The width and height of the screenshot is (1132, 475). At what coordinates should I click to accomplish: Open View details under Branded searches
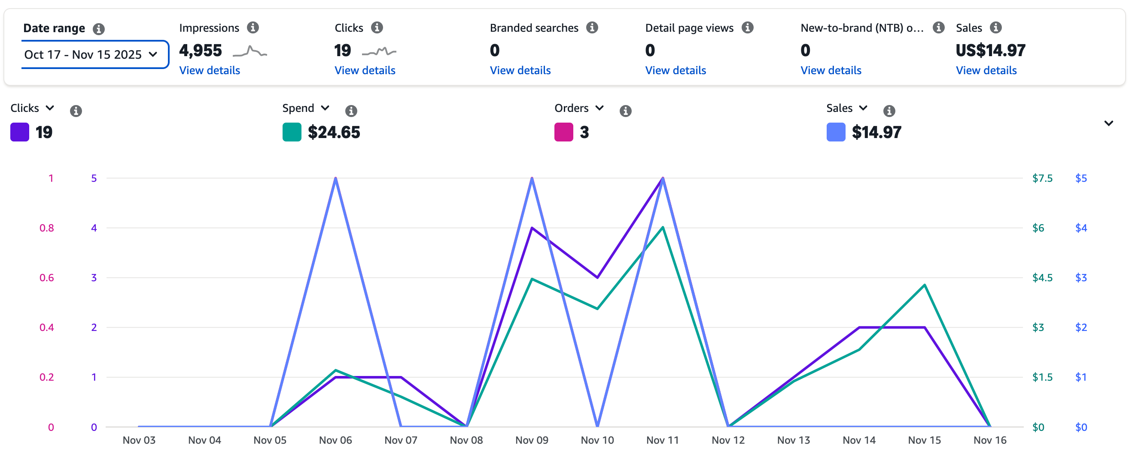click(x=520, y=70)
